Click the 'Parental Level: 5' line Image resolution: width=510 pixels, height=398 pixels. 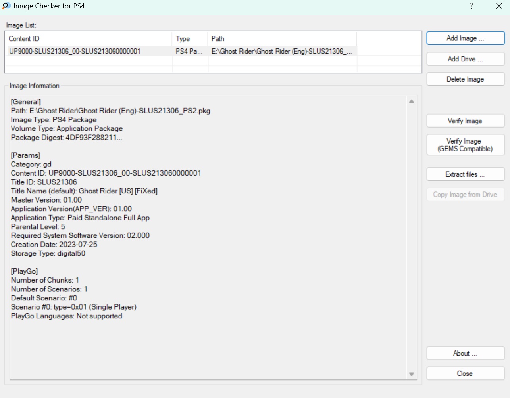click(x=38, y=227)
